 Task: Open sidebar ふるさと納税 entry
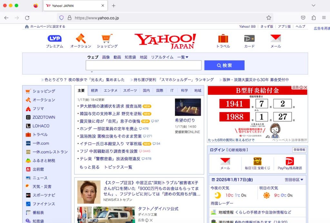40,160
